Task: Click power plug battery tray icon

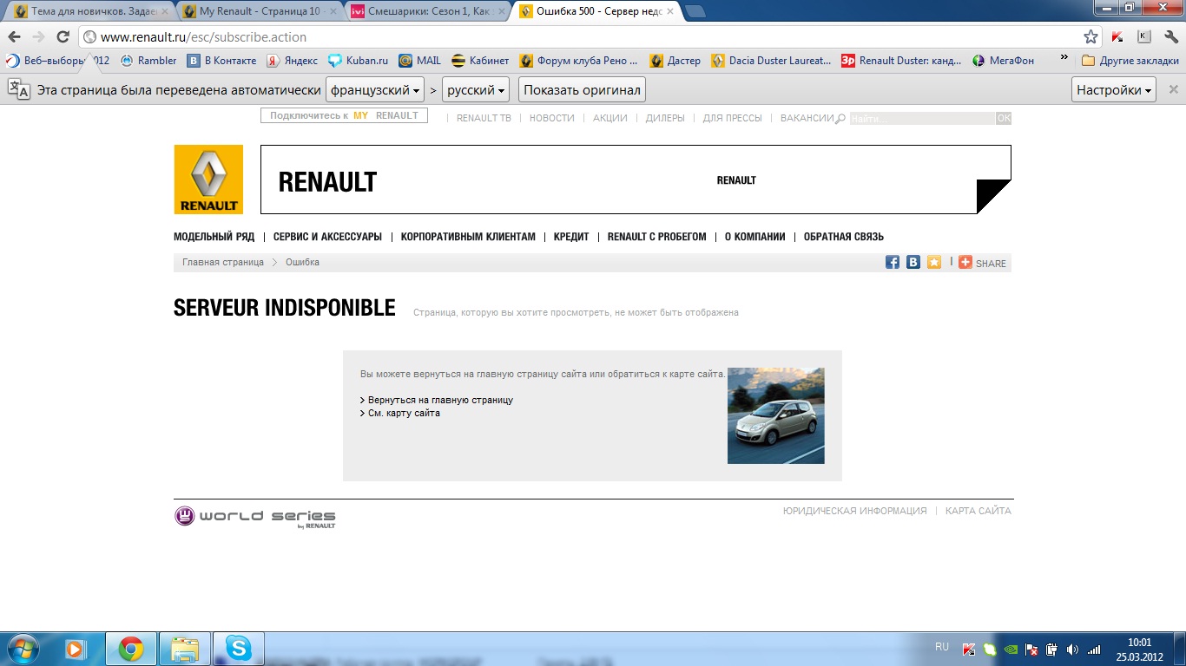Action: click(1051, 649)
